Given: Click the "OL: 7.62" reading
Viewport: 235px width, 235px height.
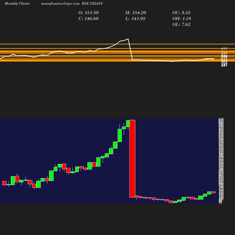Looking at the screenshot, I should 181,24.
